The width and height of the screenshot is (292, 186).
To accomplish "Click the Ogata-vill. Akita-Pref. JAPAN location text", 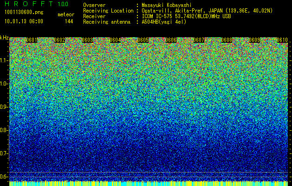I will click(207, 11).
